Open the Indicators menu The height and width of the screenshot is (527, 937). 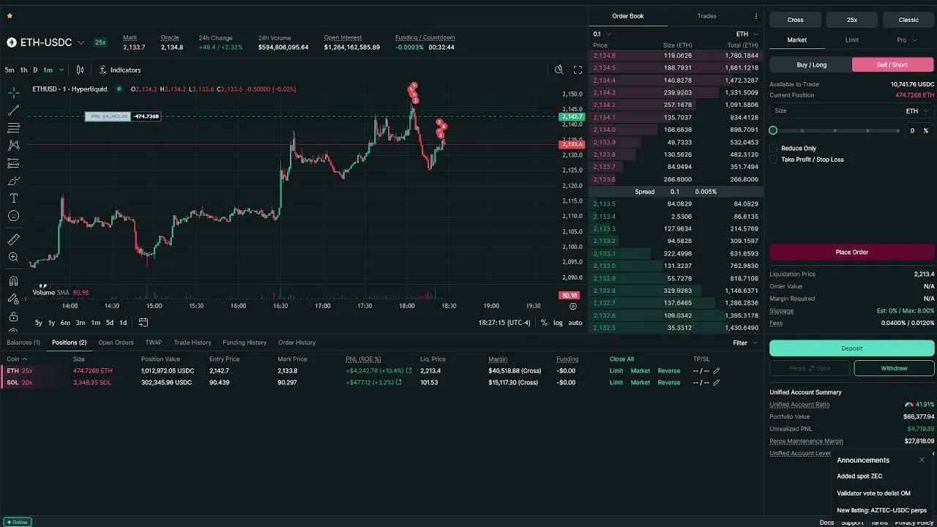119,70
